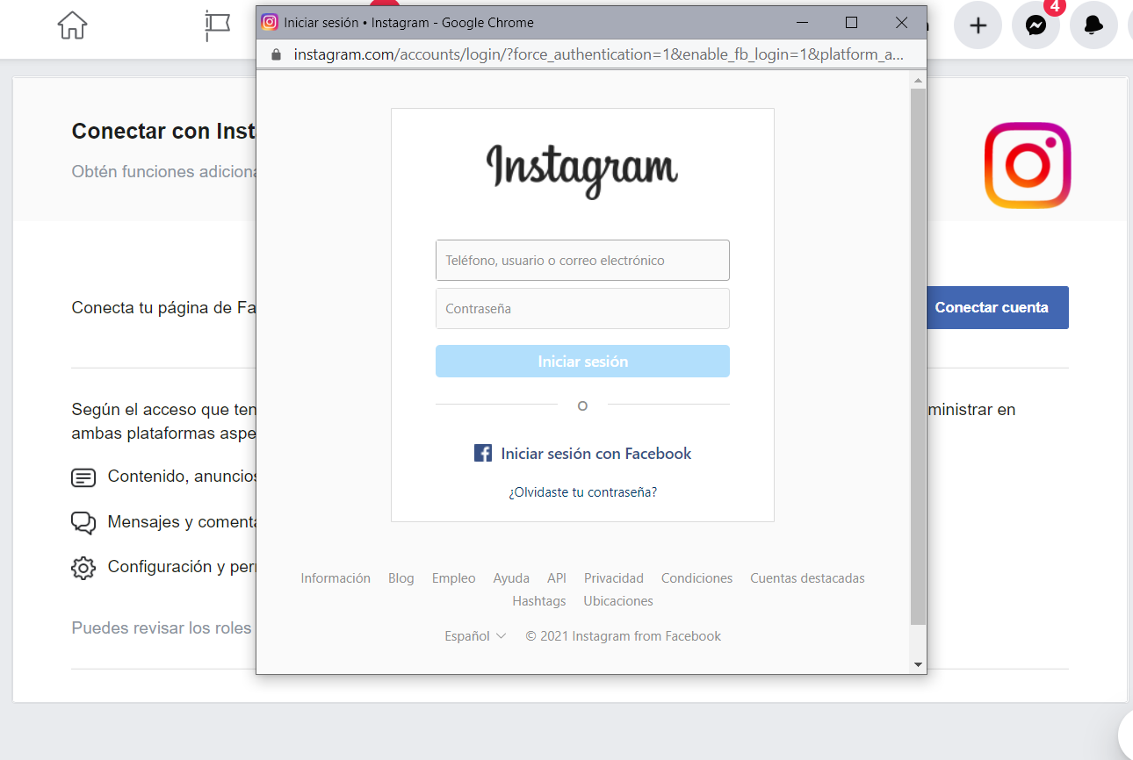Choose Iniciar sesión con Facebook

583,454
